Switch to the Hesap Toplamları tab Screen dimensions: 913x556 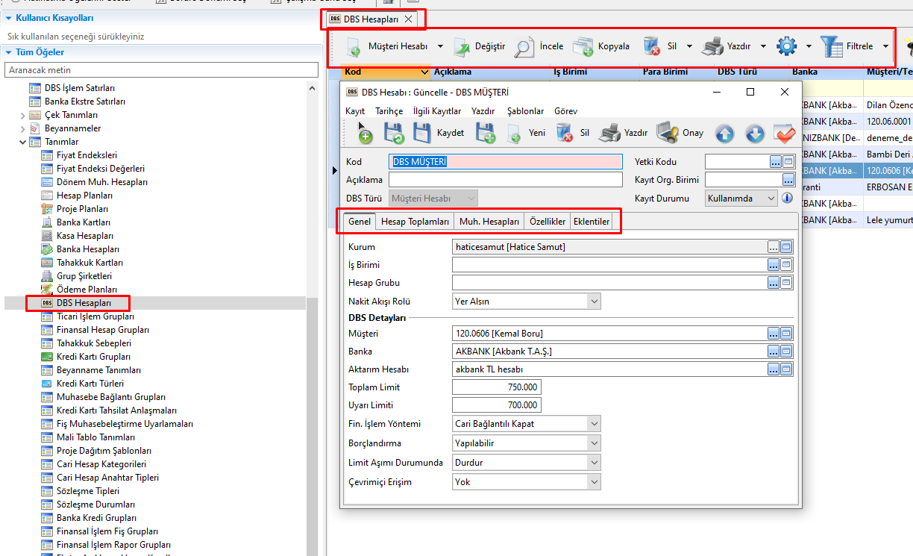415,222
